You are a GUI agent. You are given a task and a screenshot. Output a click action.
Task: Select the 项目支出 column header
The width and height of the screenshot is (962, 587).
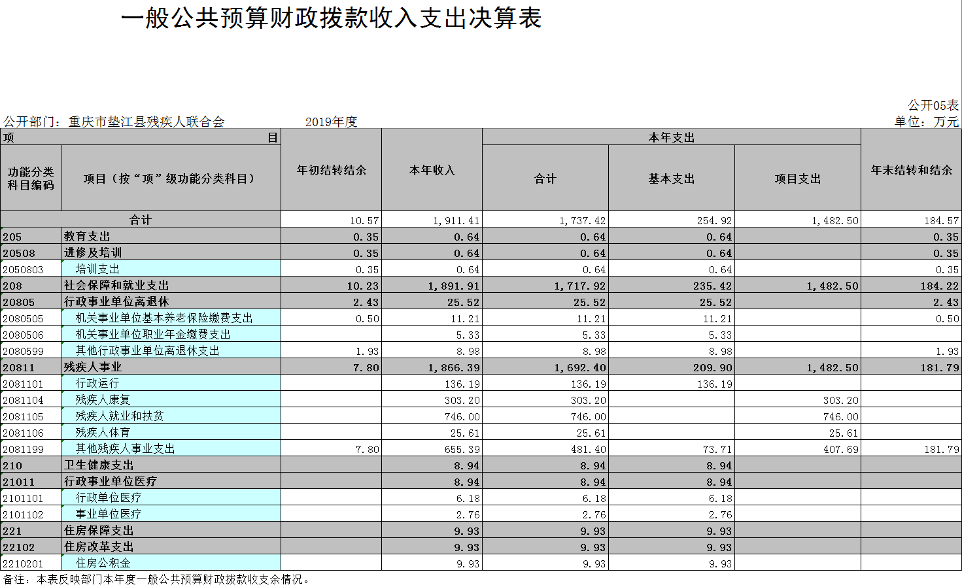click(798, 178)
